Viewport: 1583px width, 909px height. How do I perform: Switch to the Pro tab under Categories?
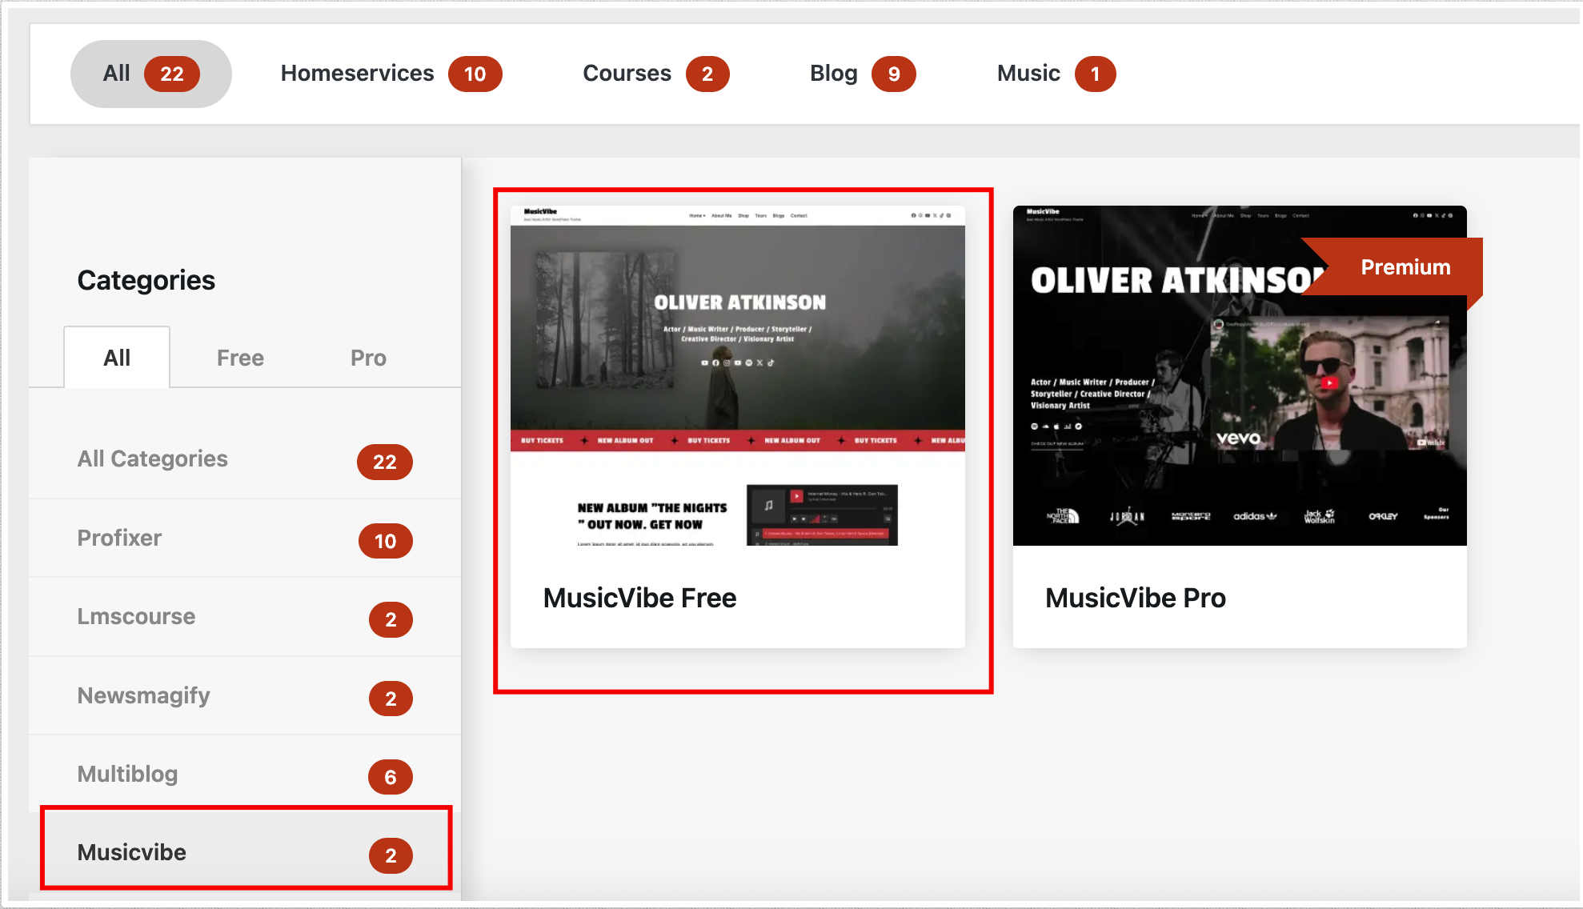(x=368, y=358)
